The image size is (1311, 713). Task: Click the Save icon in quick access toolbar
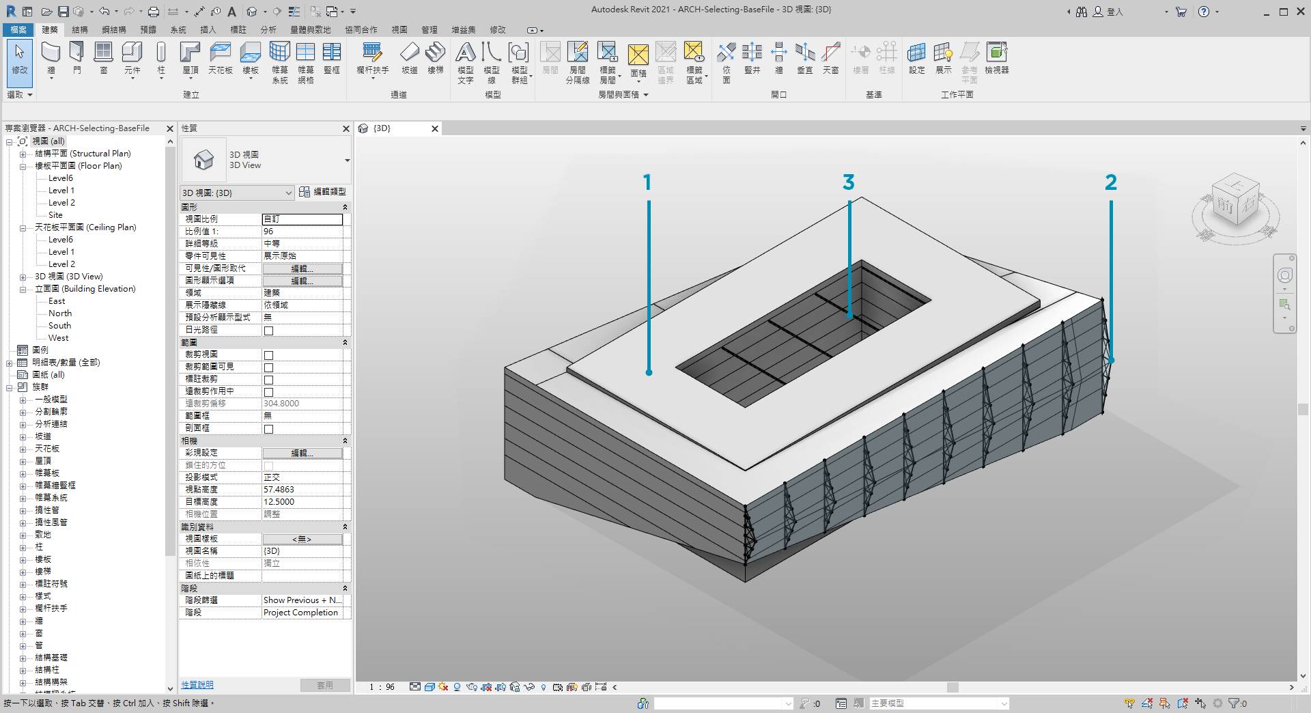click(63, 12)
